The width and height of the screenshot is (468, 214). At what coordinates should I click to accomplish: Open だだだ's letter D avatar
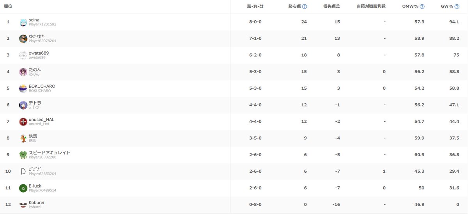pos(23,172)
